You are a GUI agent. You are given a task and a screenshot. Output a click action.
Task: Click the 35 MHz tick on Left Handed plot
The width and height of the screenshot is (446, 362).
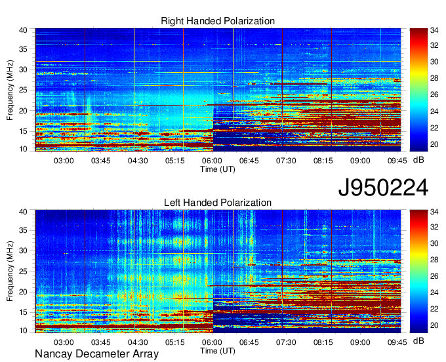pyautogui.click(x=24, y=230)
